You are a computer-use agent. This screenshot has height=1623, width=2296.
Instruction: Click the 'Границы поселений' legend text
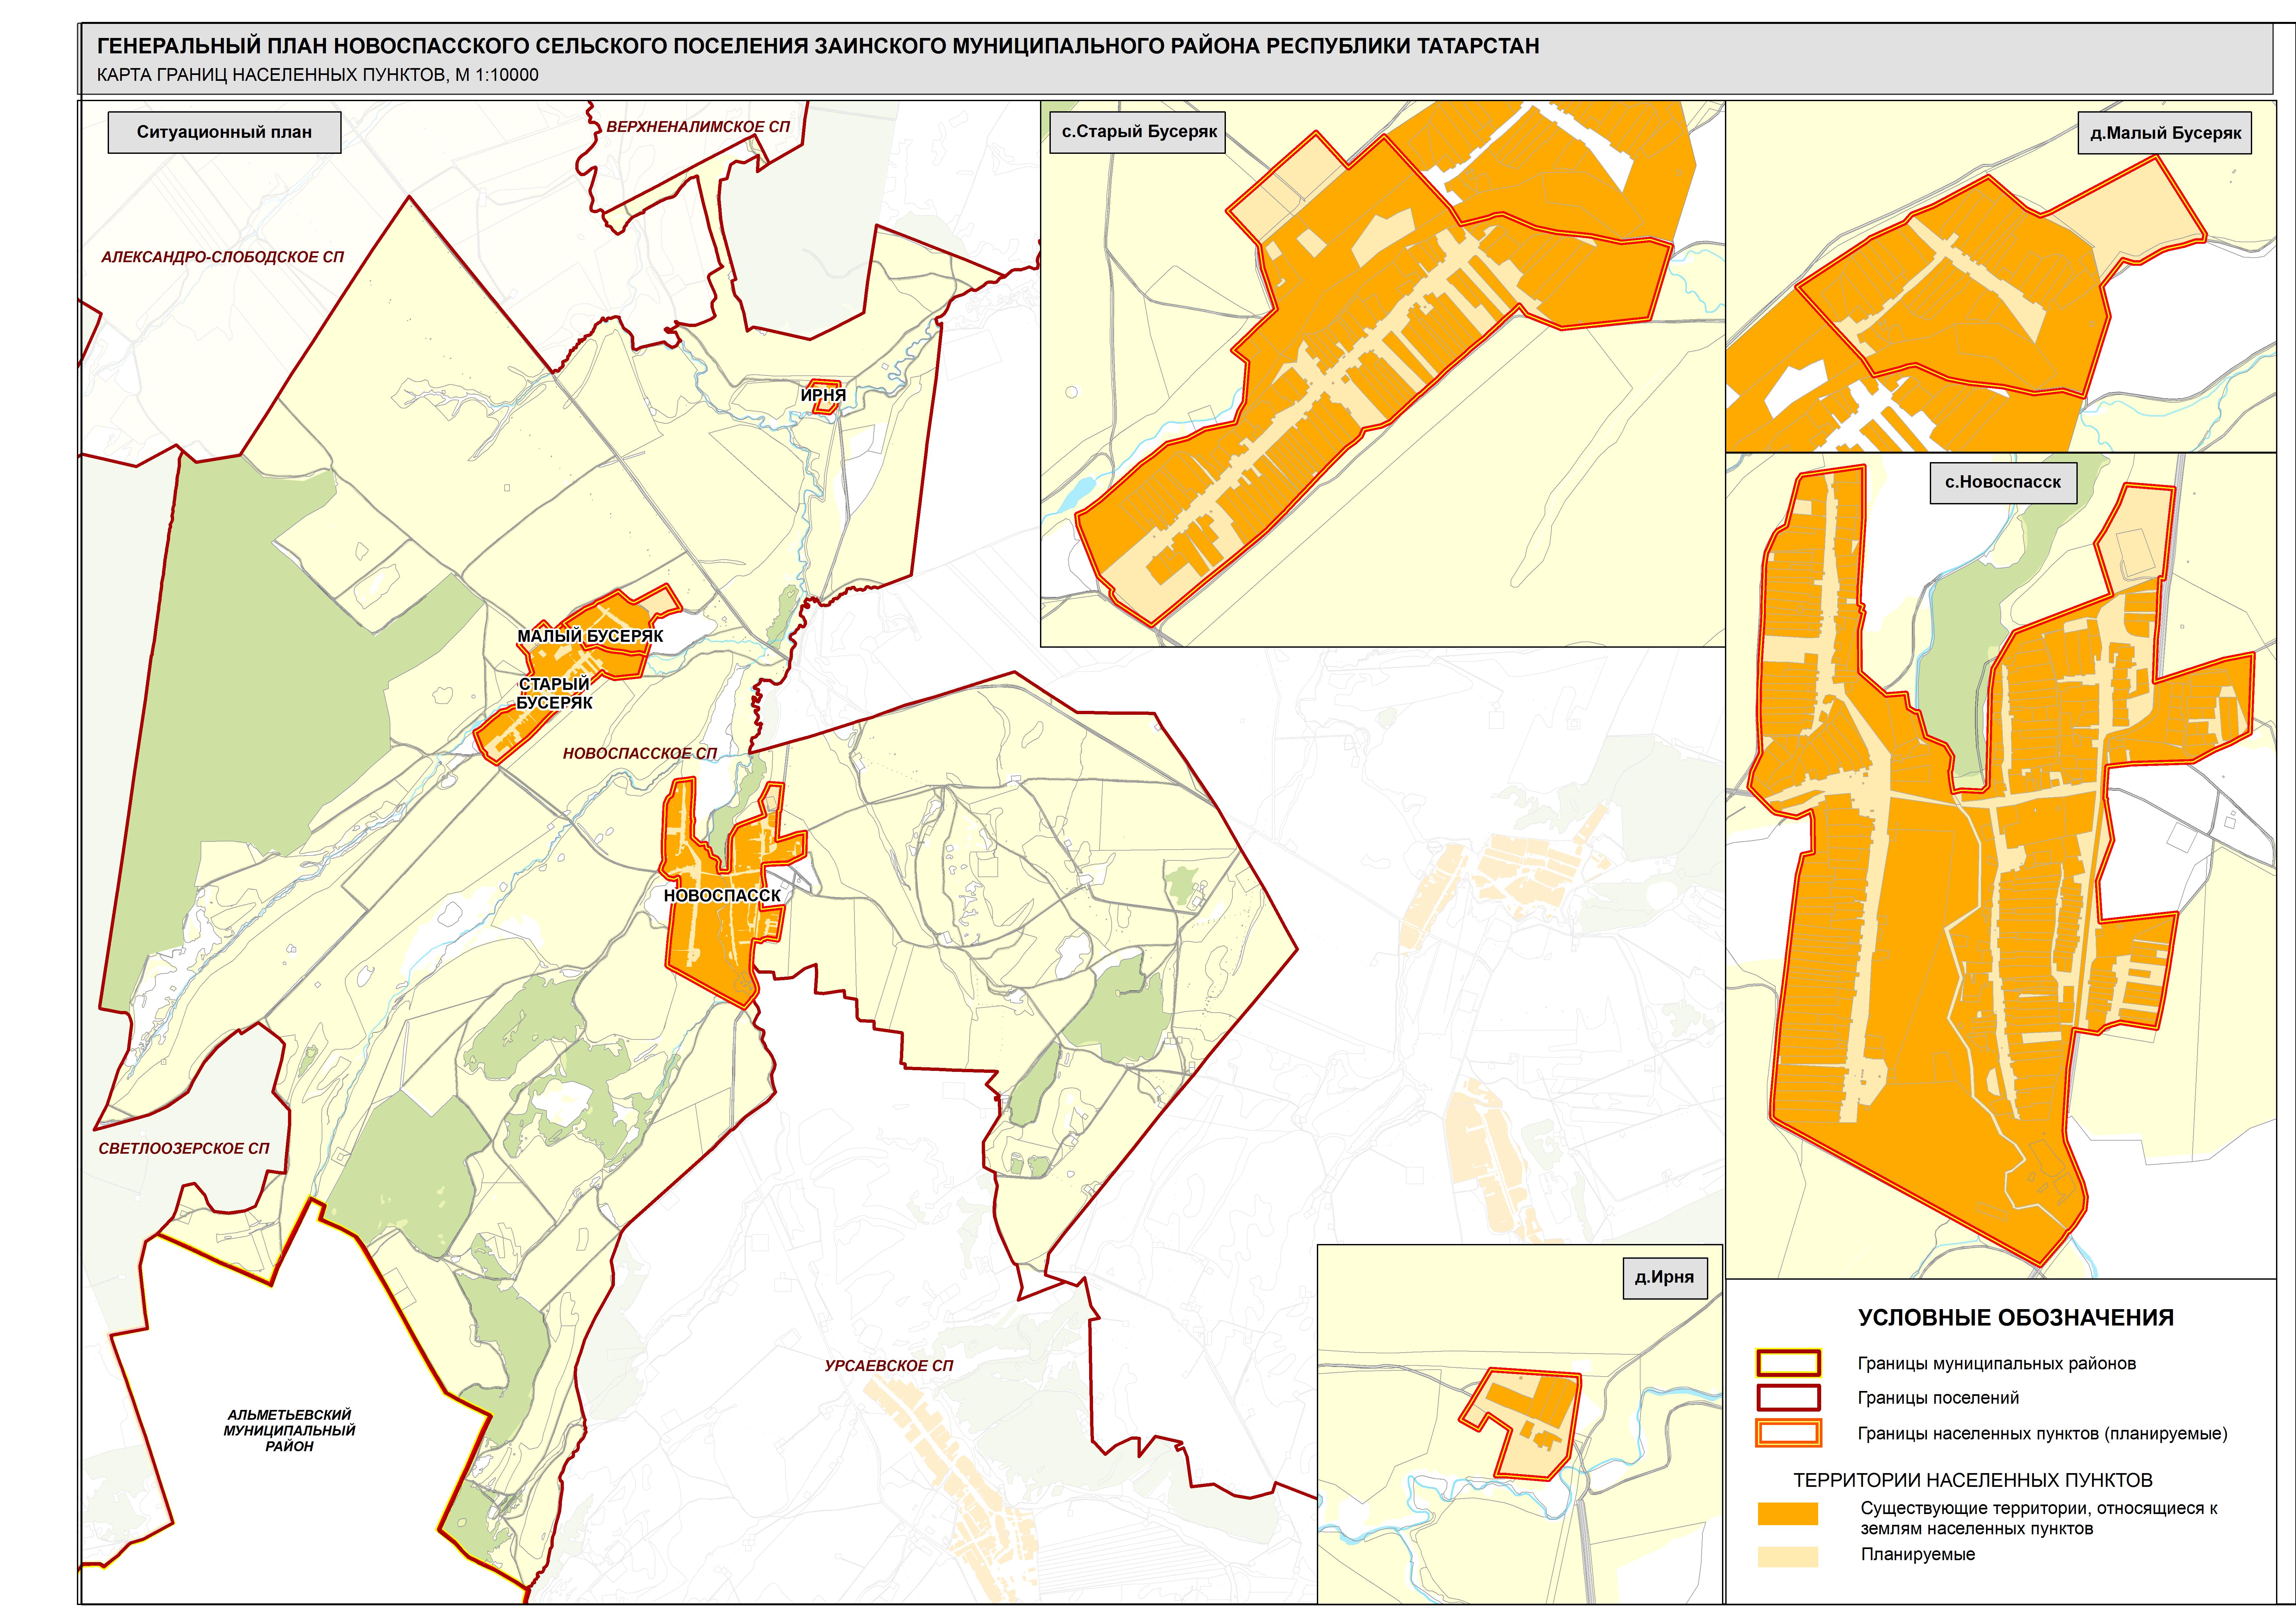1938,1398
